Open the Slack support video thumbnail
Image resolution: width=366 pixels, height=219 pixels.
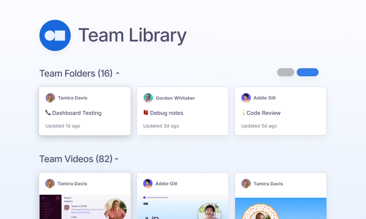[x=85, y=207]
